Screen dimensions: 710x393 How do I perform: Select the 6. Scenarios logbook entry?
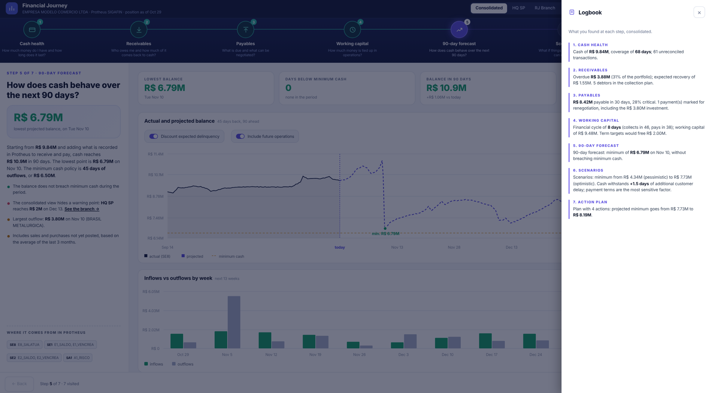637,180
